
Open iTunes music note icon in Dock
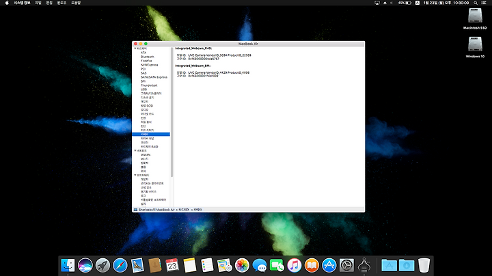point(295,265)
